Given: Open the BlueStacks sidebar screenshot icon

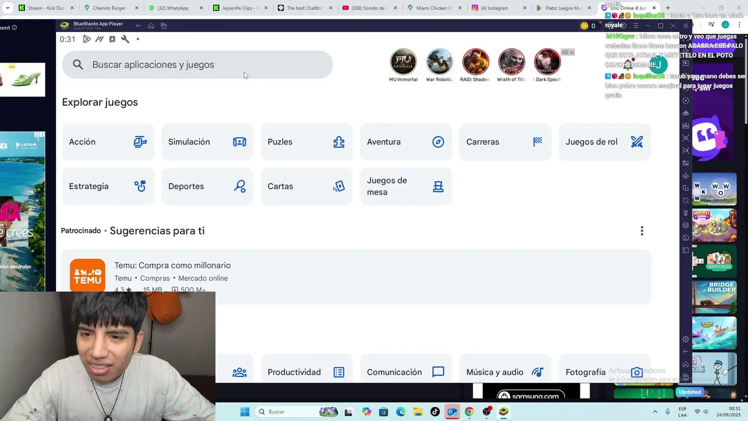Looking at the screenshot, I should pyautogui.click(x=685, y=138).
